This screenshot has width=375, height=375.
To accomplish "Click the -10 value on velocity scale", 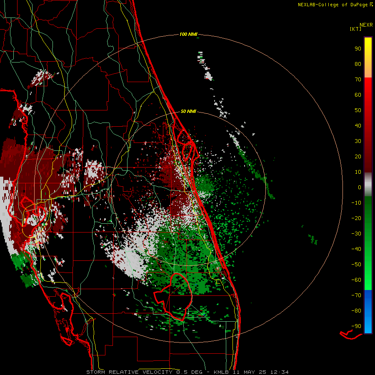I will pyautogui.click(x=356, y=203).
